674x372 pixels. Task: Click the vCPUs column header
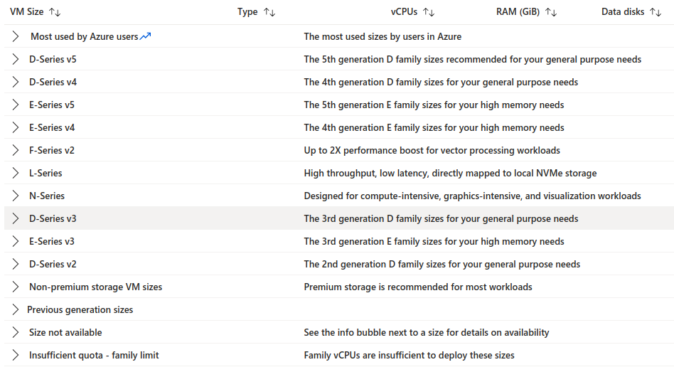pyautogui.click(x=404, y=11)
